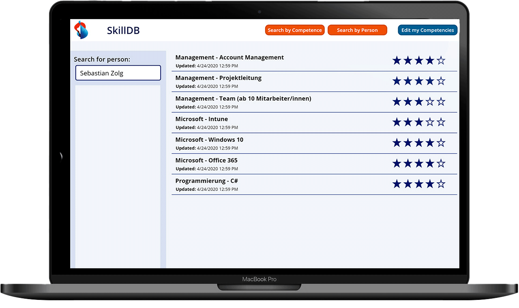Click the SkillDB app title
This screenshot has width=519, height=308.
pos(123,30)
